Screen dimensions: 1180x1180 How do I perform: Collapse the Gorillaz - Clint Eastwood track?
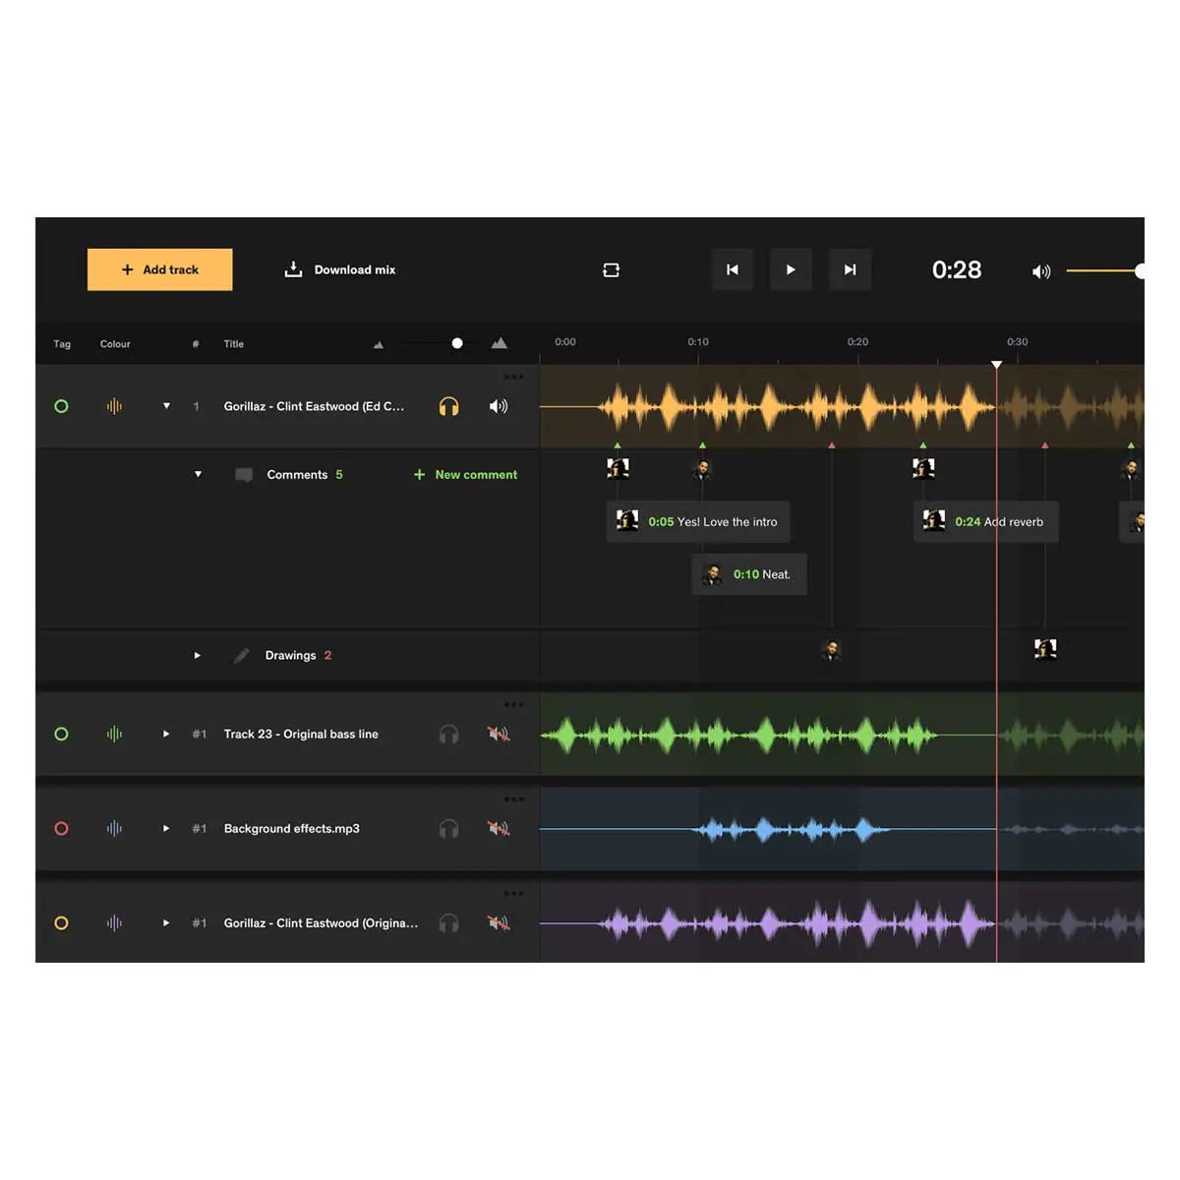point(166,406)
